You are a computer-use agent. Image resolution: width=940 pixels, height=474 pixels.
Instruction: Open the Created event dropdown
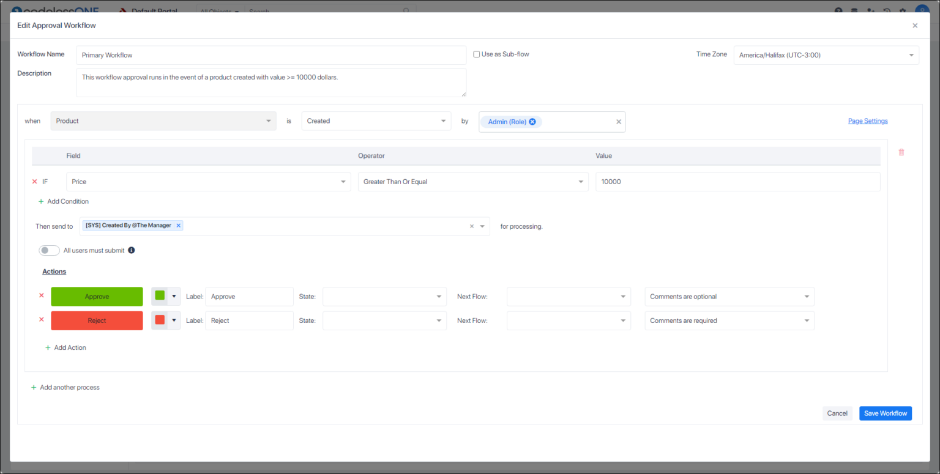click(376, 121)
